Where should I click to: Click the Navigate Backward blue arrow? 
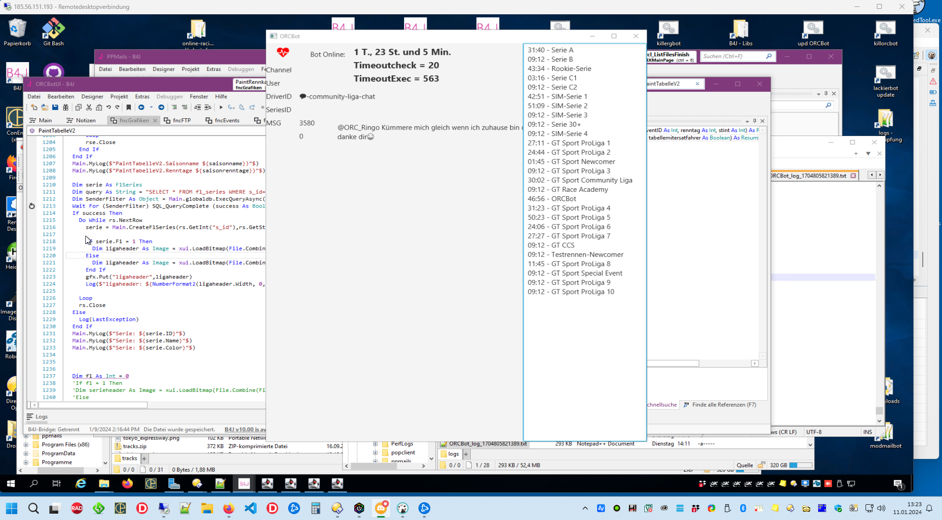tap(142, 107)
